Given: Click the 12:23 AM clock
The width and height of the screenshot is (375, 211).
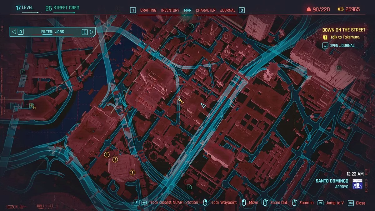Looking at the screenshot, I should pyautogui.click(x=355, y=174).
